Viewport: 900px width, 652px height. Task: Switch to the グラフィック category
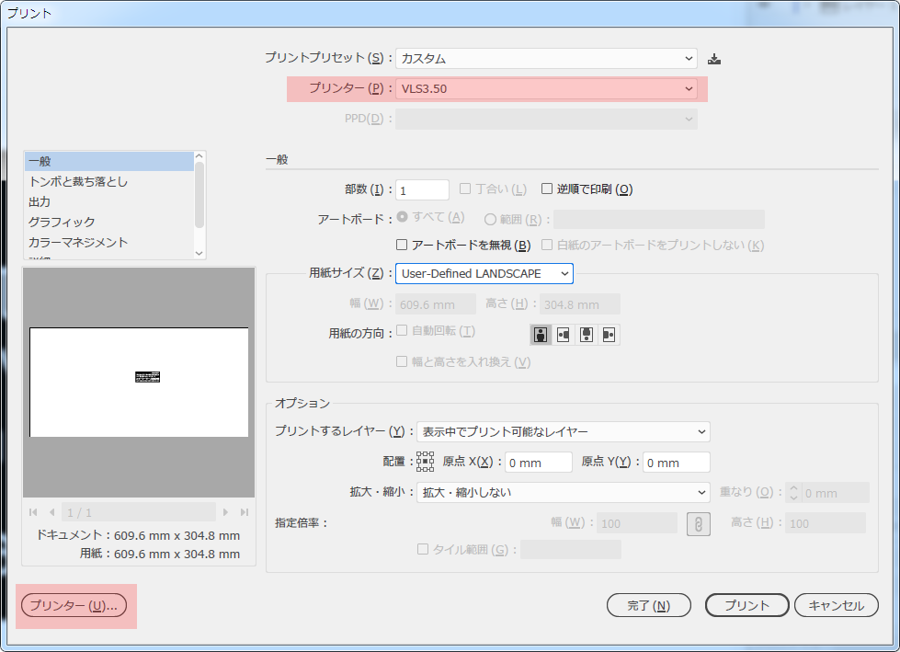pyautogui.click(x=62, y=223)
